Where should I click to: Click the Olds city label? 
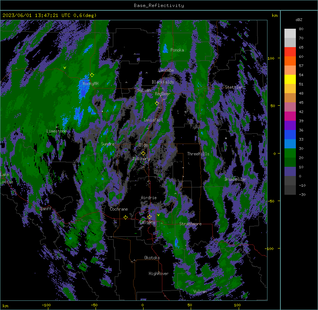(143, 145)
